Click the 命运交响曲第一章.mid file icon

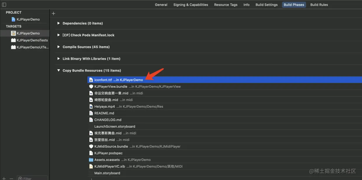point(91,93)
